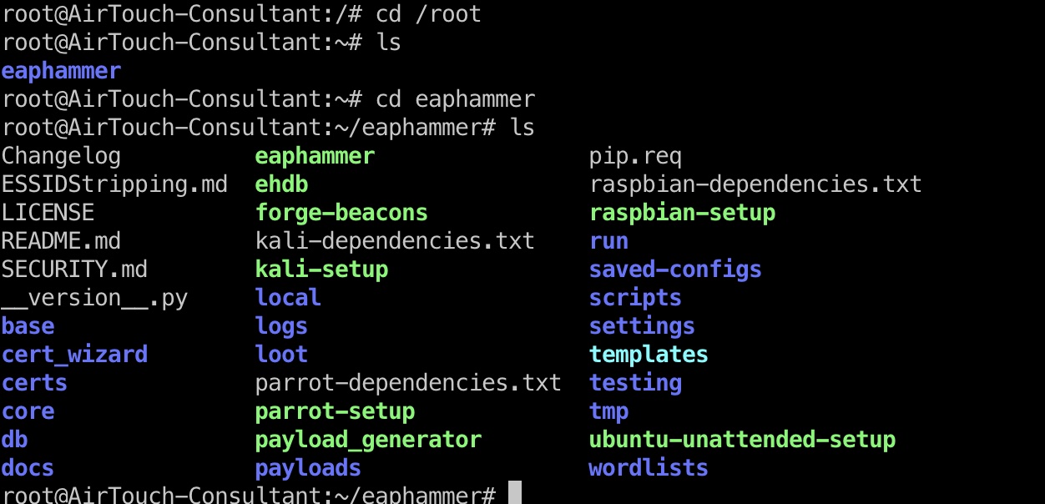Select the docs directory entry

28,468
